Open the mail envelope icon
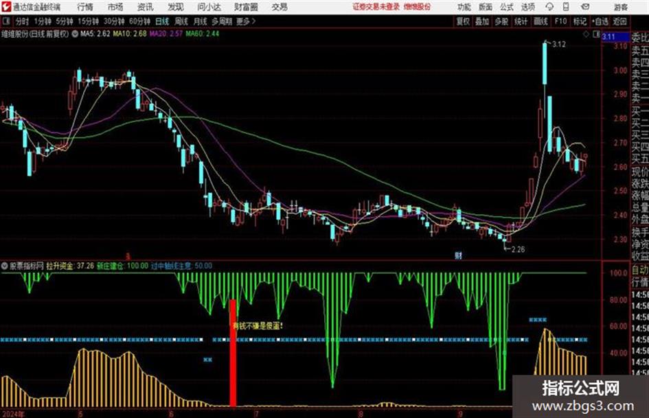Screen dimensions: 649x418 (585, 7)
